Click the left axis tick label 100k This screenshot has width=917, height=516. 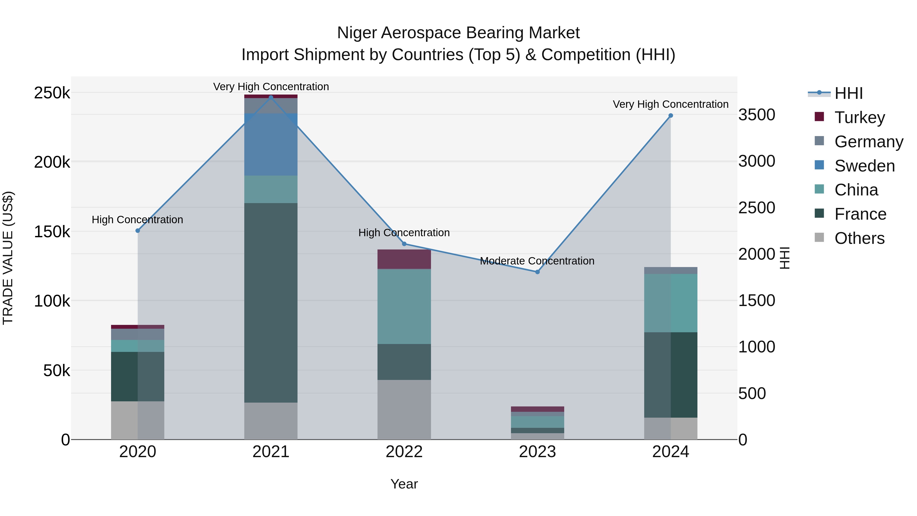pos(52,301)
